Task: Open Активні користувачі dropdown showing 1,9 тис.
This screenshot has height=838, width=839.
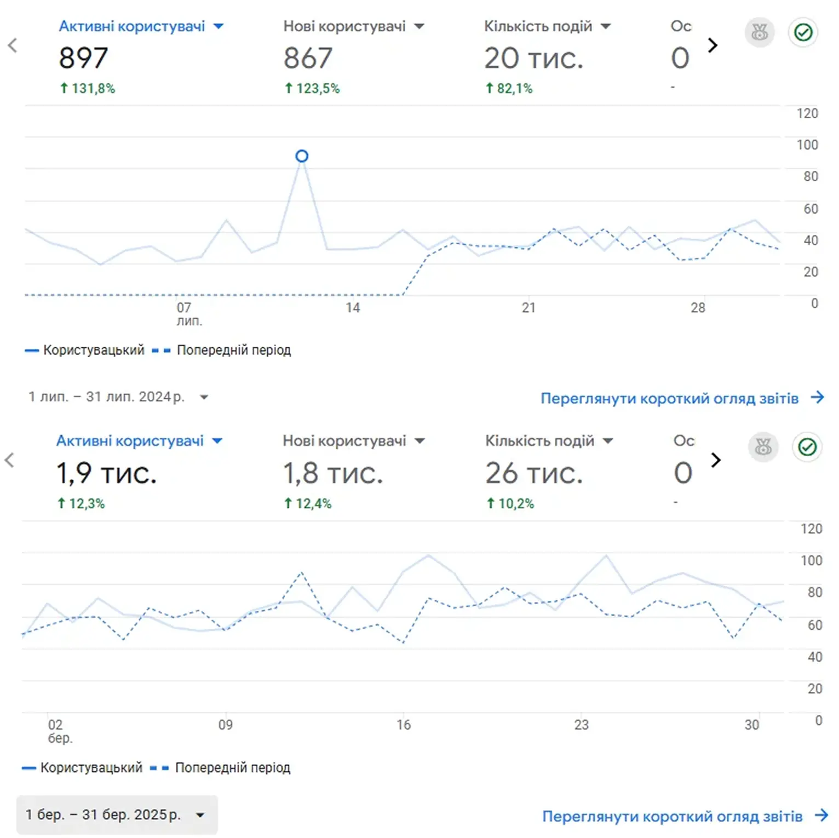Action: click(217, 441)
